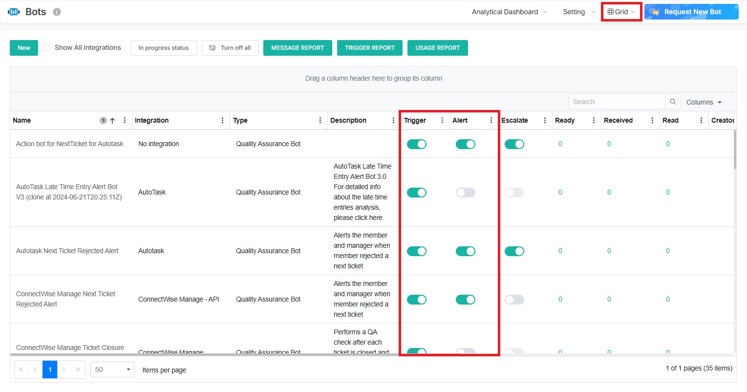The height and width of the screenshot is (392, 747).
Task: Open the Setting menu
Action: (x=578, y=12)
